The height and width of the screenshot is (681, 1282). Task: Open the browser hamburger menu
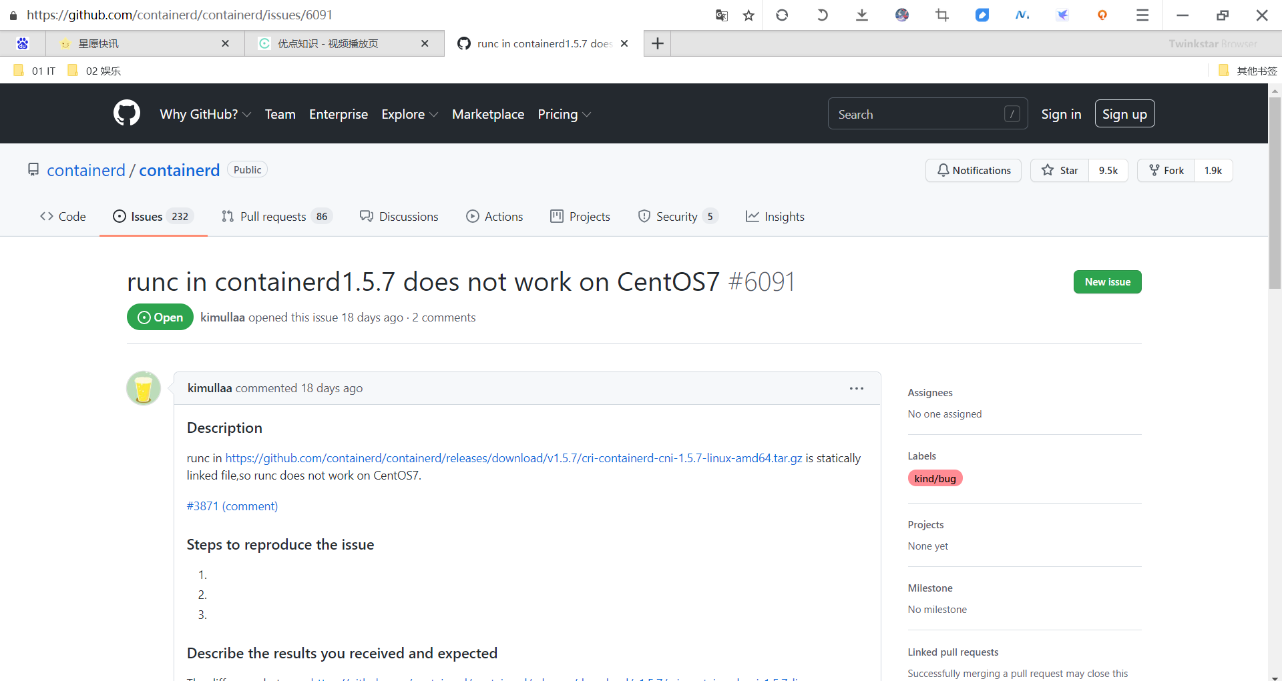click(1142, 15)
